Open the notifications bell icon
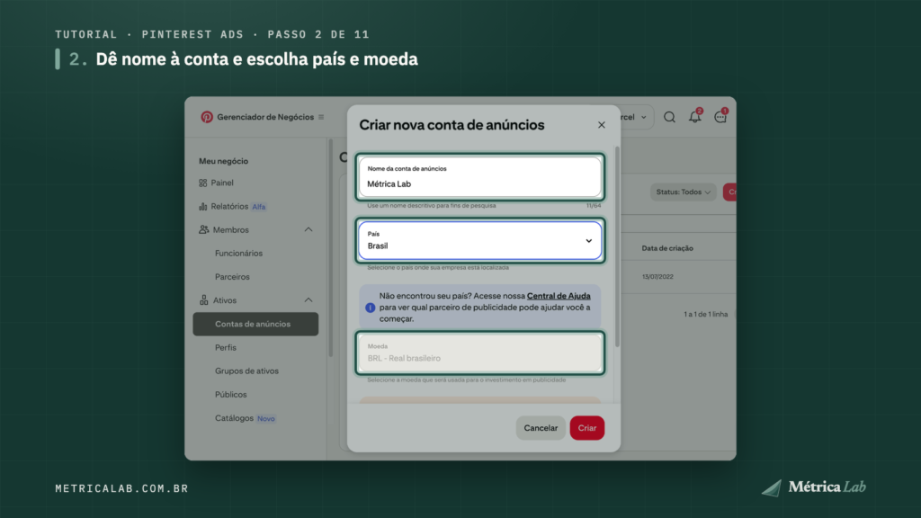This screenshot has width=921, height=518. tap(695, 116)
